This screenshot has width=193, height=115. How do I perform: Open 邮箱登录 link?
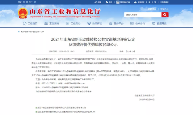point(152,9)
